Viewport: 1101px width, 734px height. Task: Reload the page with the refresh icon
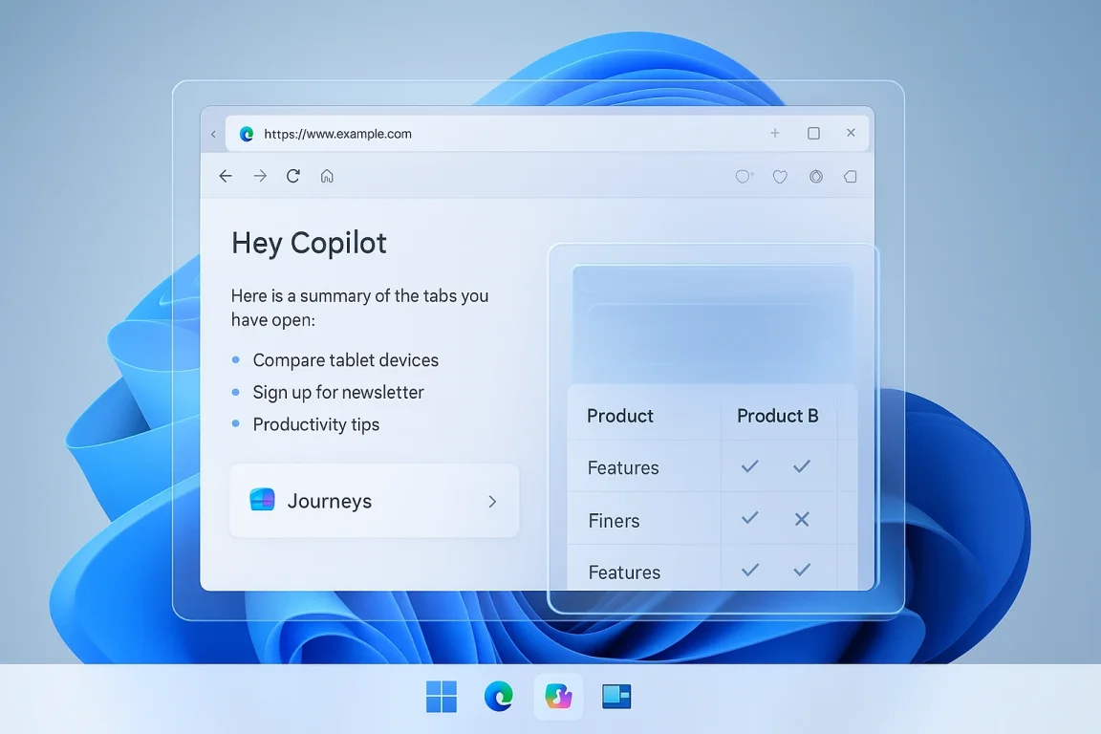point(293,176)
